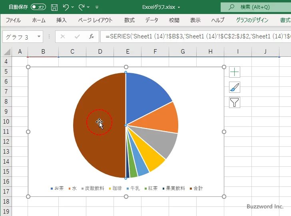The height and width of the screenshot is (216, 291).
Task: Click the Redo arrow icon
Action: tap(82, 7)
